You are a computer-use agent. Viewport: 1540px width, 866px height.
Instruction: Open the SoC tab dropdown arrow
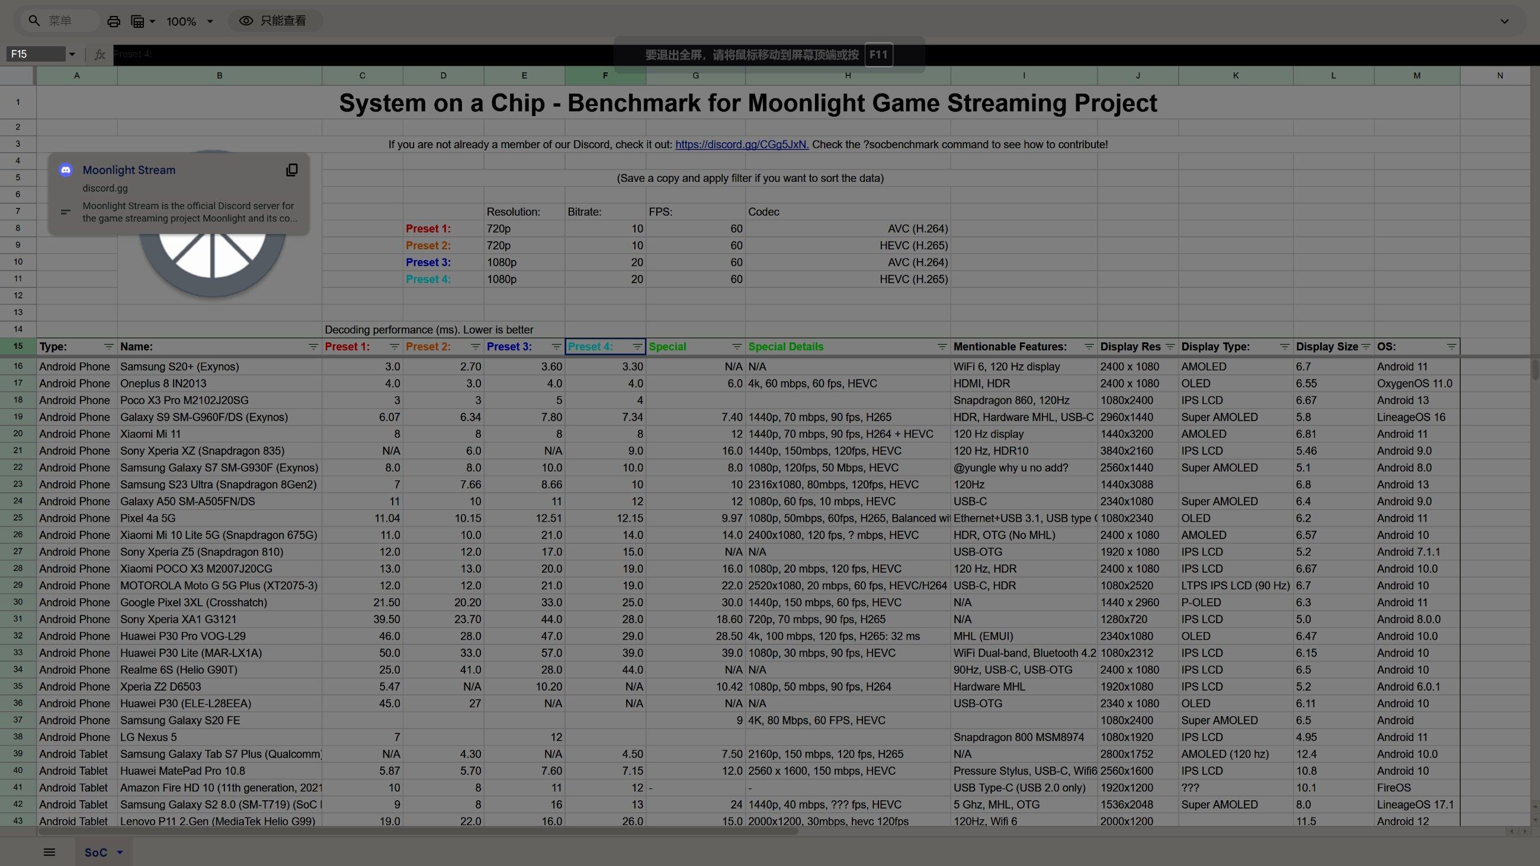[x=120, y=852]
